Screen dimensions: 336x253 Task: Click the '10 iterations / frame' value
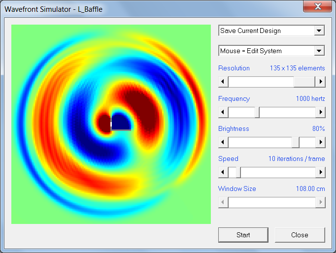click(x=297, y=158)
